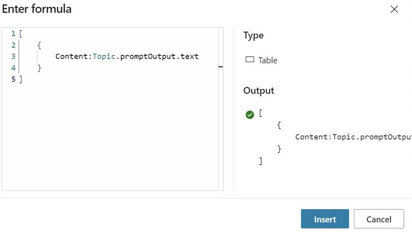Click the Output section heading
Screen dimensions: 412x232
258,91
